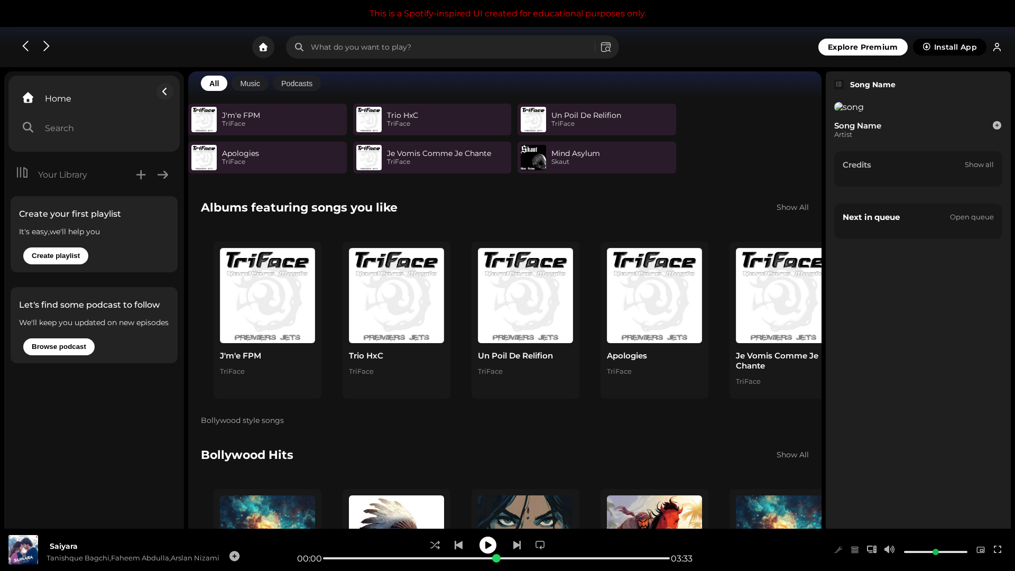Mute with the volume speaker icon
The image size is (1015, 571).
pyautogui.click(x=890, y=550)
